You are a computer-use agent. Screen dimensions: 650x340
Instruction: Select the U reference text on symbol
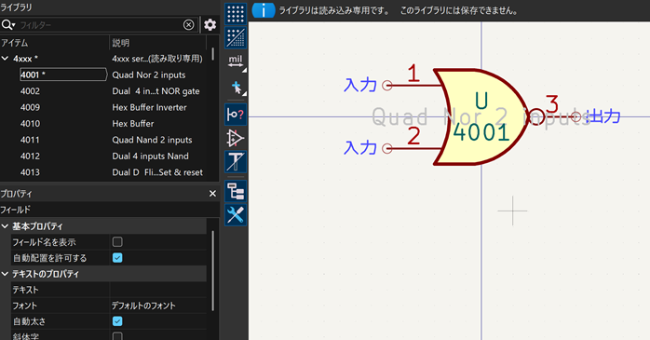[x=481, y=102]
